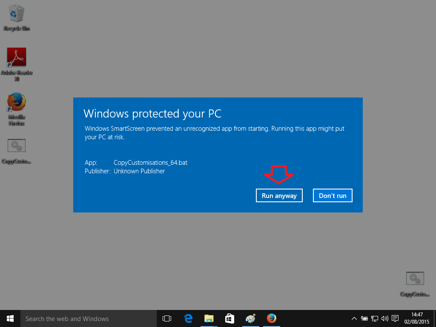Viewport: 436px width, 327px height.
Task: Select the Adobe Reader XI shortcut
Action: click(x=17, y=64)
